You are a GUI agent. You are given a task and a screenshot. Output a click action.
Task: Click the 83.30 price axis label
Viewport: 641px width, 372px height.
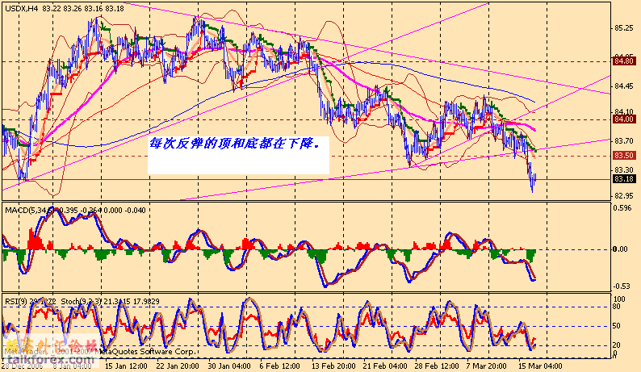(x=623, y=169)
